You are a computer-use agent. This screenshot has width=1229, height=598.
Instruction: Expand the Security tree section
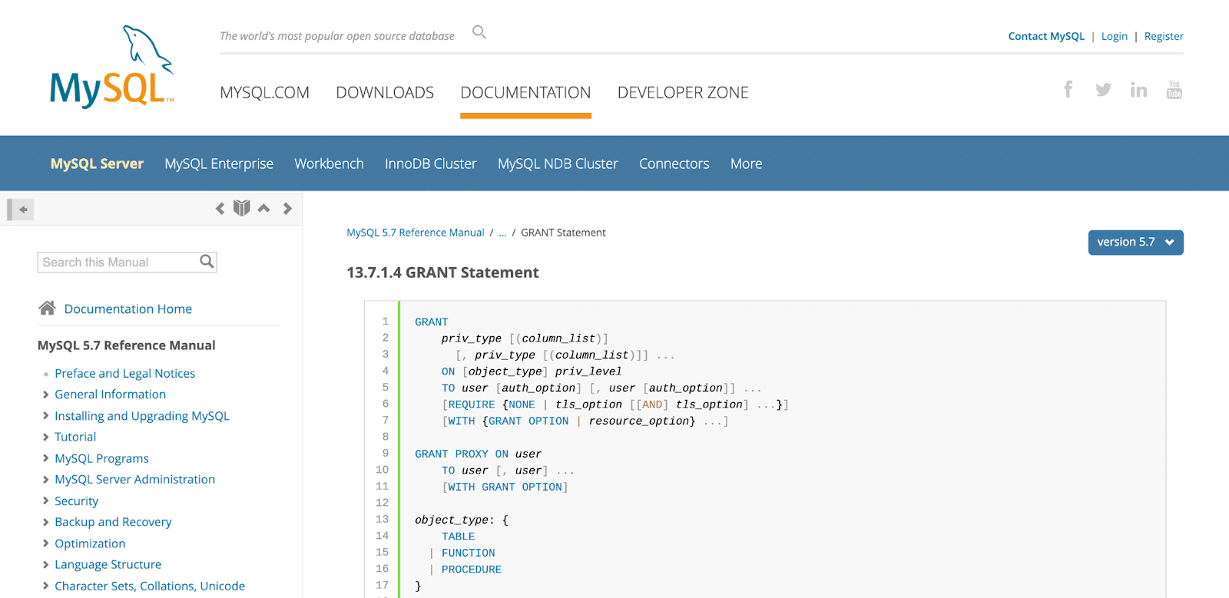coord(46,501)
